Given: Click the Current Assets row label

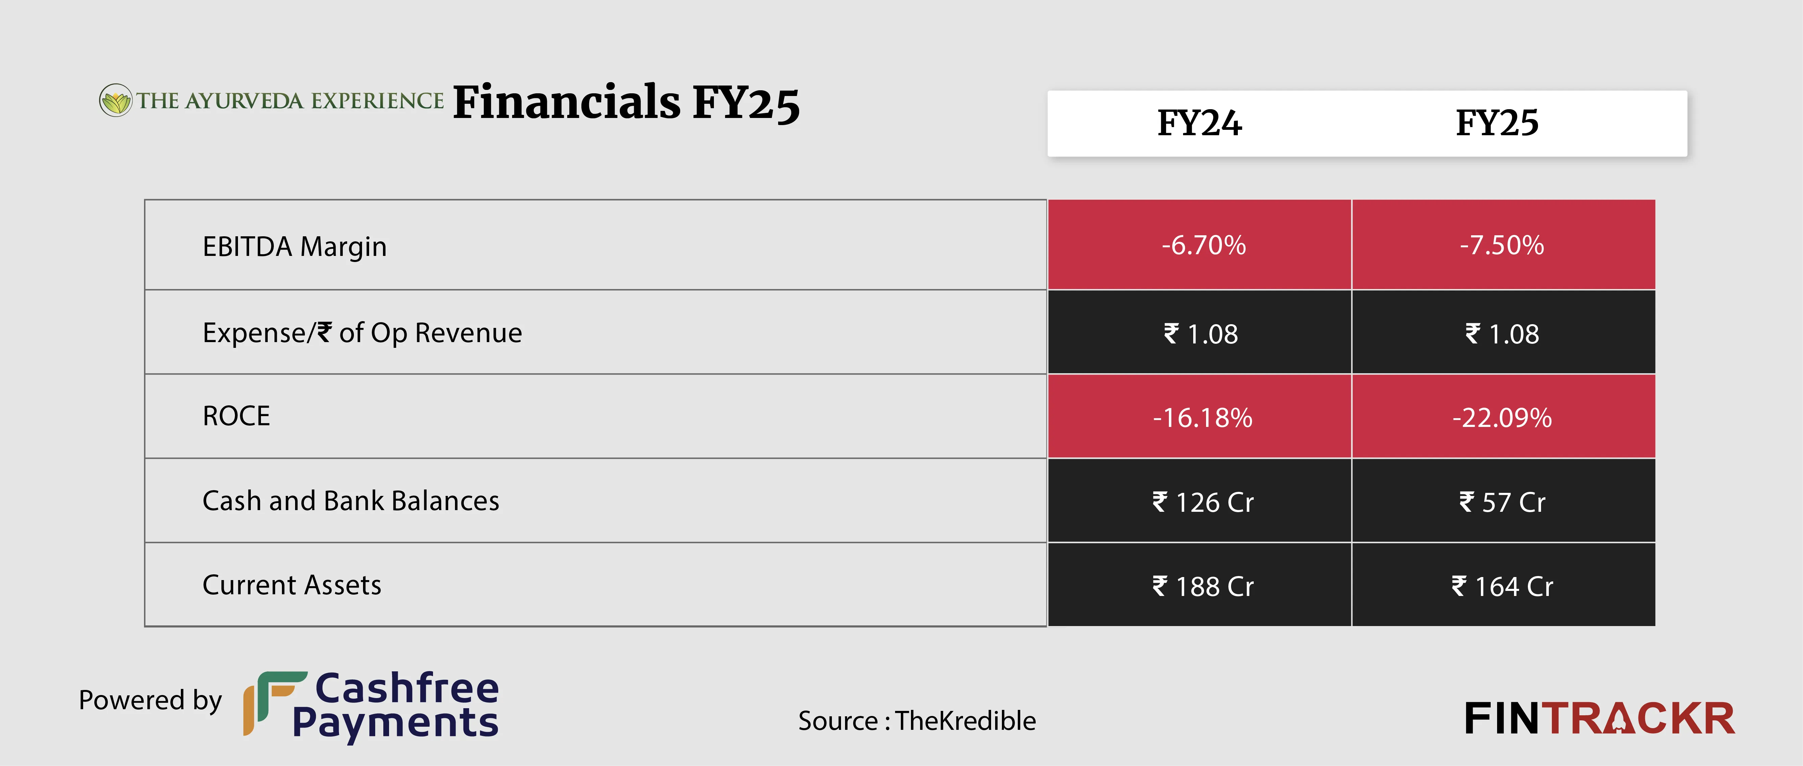Looking at the screenshot, I should [x=292, y=585].
